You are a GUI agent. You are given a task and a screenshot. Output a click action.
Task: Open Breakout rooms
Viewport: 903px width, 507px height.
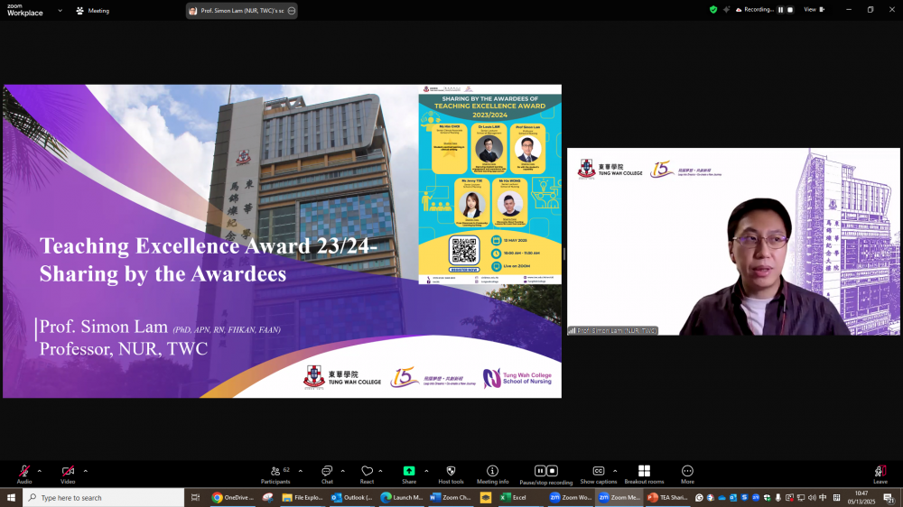click(644, 475)
